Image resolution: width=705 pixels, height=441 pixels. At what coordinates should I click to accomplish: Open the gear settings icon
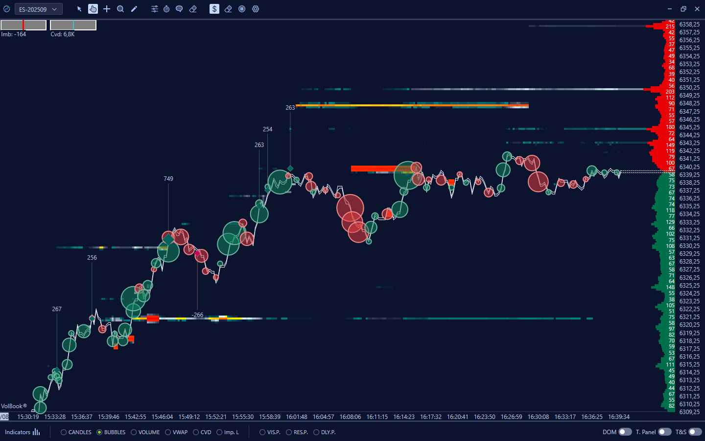point(256,9)
